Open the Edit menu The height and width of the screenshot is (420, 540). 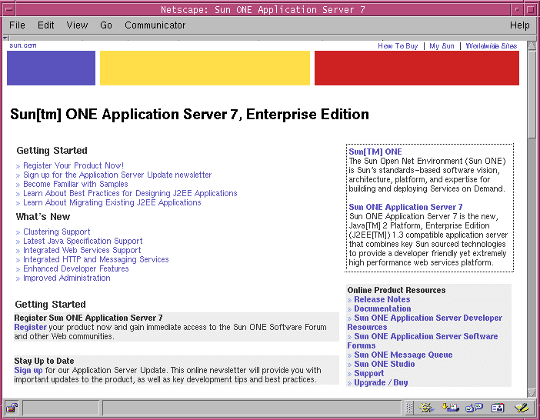point(46,25)
